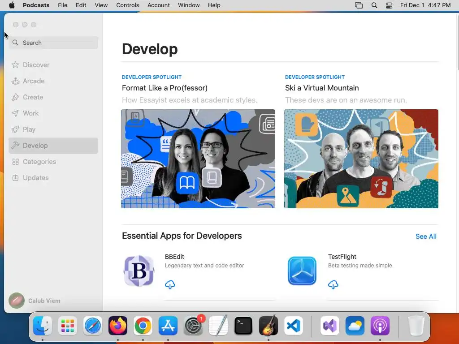The image size is (459, 344).
Task: Click the Calub Viem avatar picture
Action: (x=17, y=301)
